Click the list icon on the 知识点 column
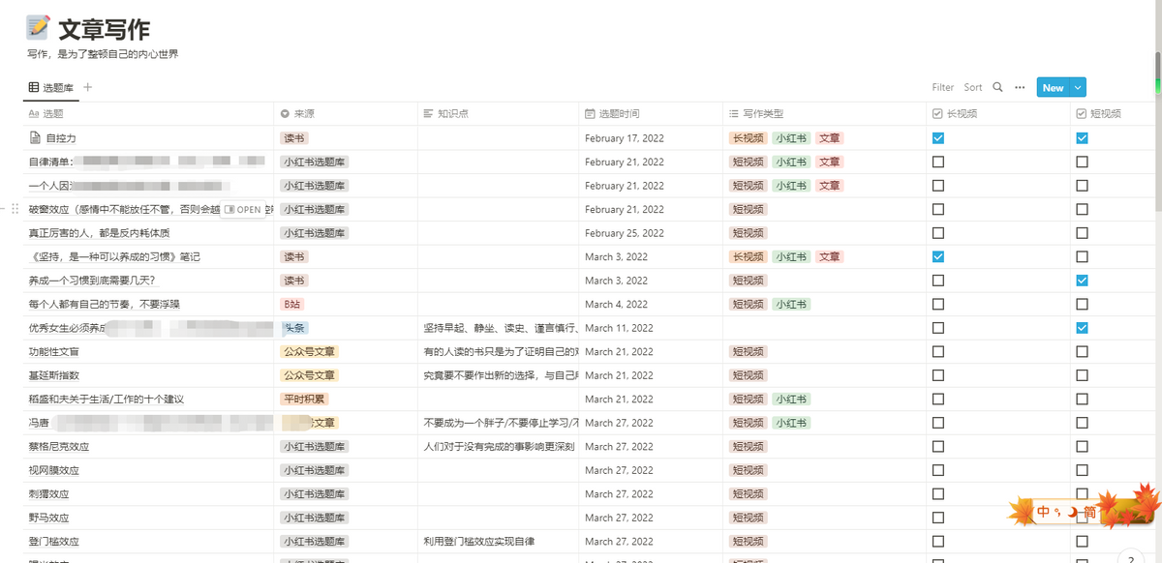Viewport: 1162px width, 563px height. tap(427, 113)
